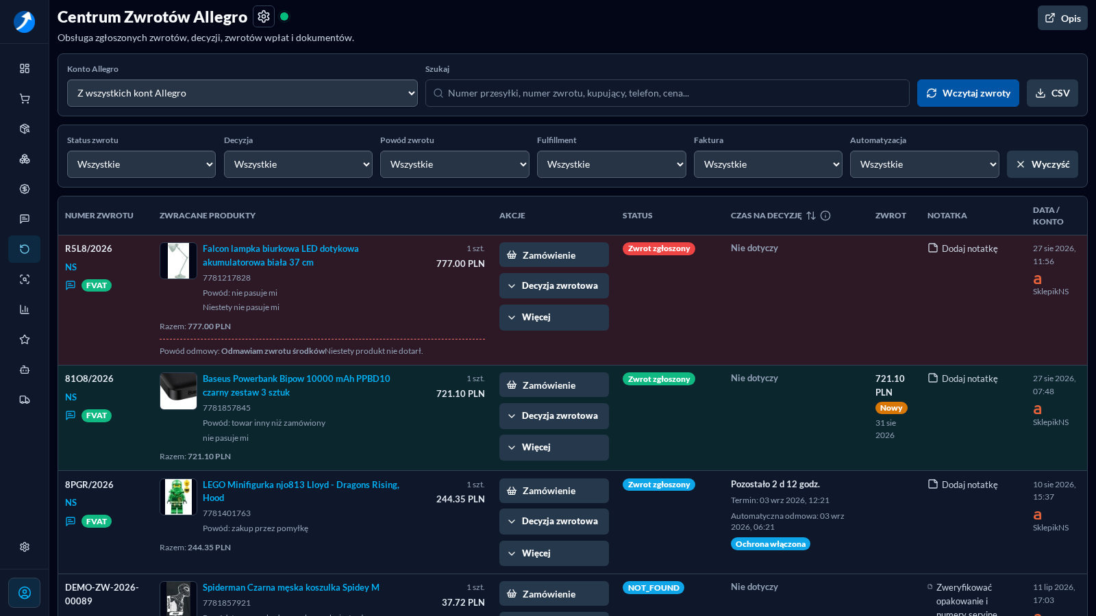Click Allegro logo in 81O8/2026 row

point(1037,409)
